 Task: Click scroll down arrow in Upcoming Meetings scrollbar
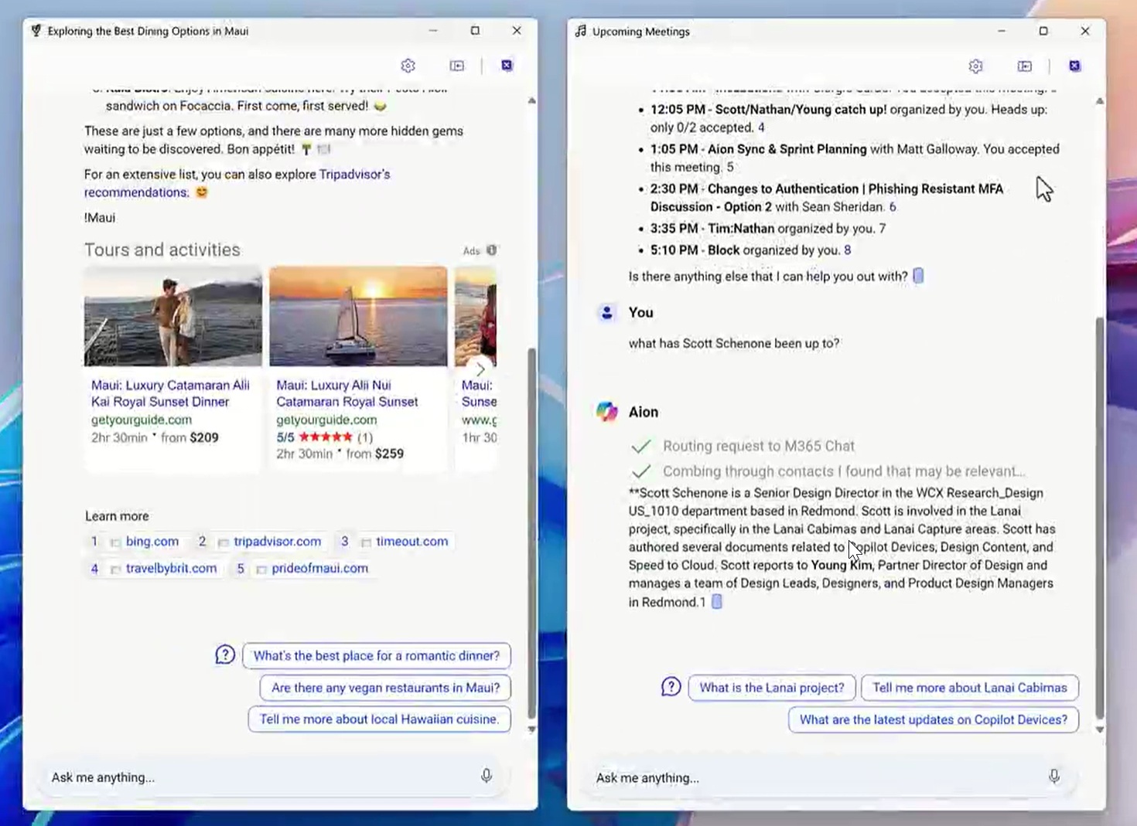coord(1100,729)
